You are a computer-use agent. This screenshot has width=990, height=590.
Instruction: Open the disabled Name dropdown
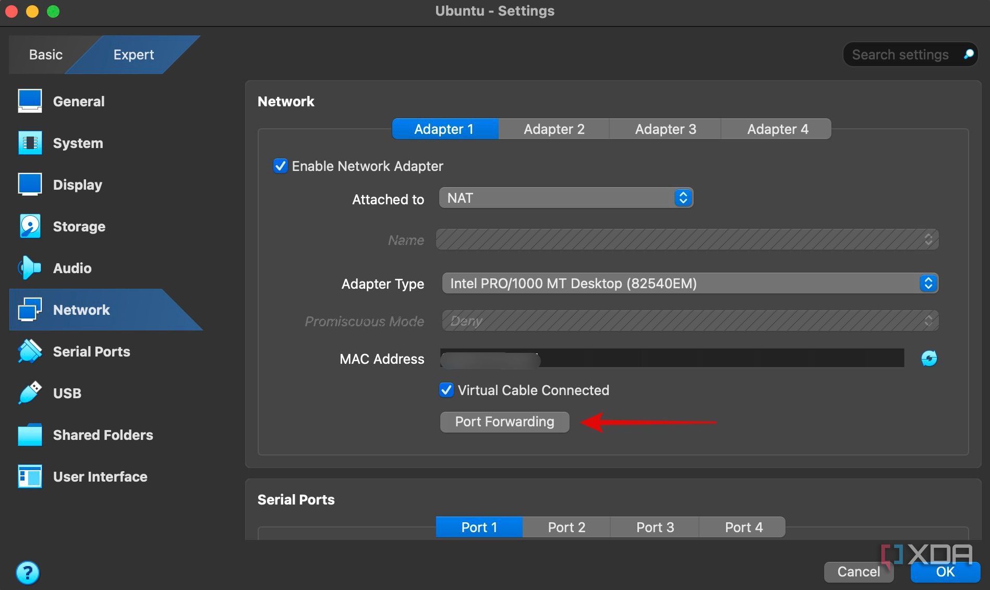687,240
